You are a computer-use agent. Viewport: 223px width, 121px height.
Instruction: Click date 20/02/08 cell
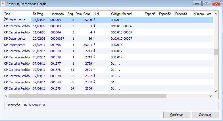39,39
